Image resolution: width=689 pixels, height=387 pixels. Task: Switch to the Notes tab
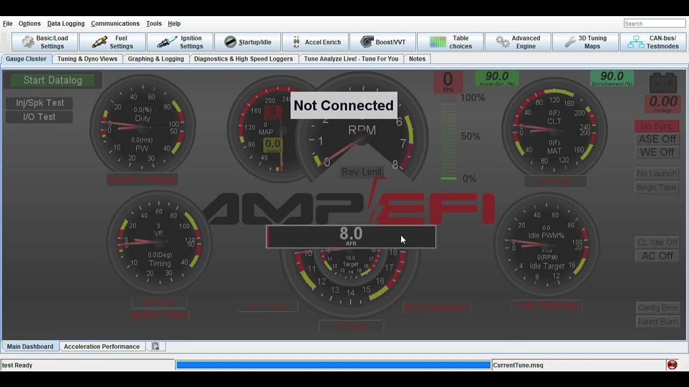417,59
